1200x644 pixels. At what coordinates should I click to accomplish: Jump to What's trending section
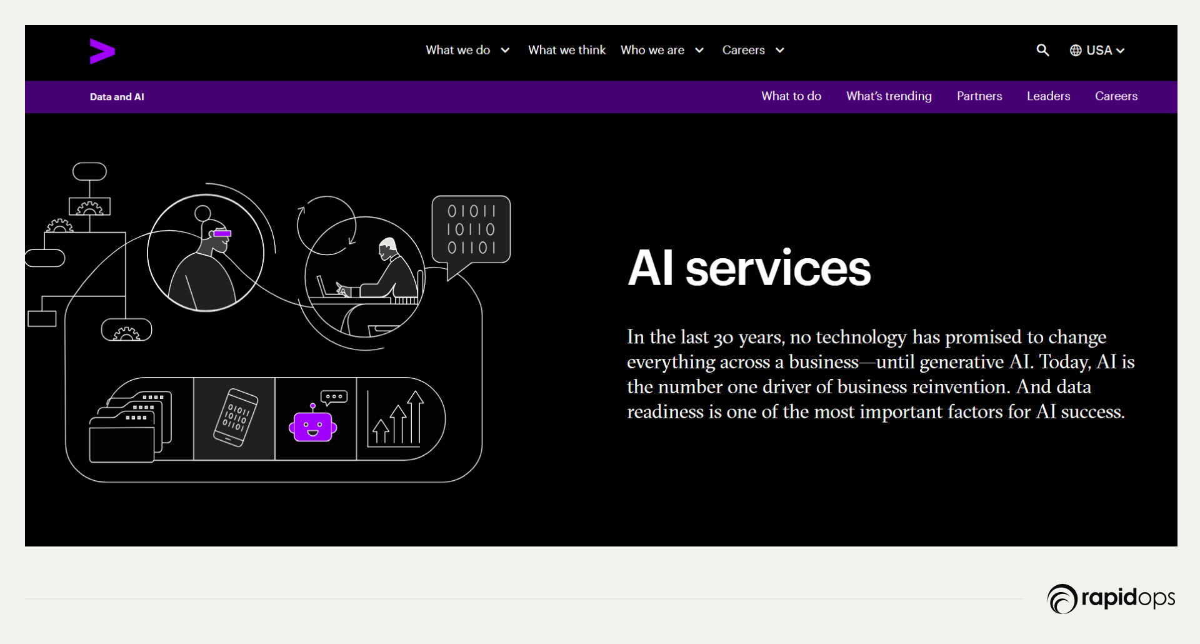point(888,96)
